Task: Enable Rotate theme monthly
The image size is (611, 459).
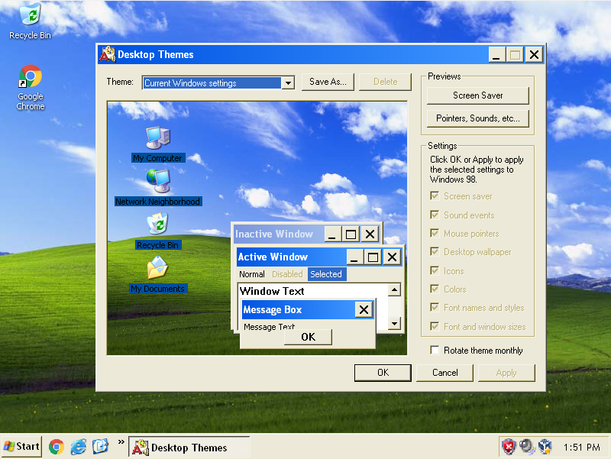Action: [435, 350]
